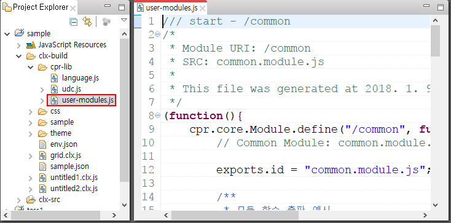Fold the function block at line 8
The width and height of the screenshot is (451, 223).
[158, 115]
